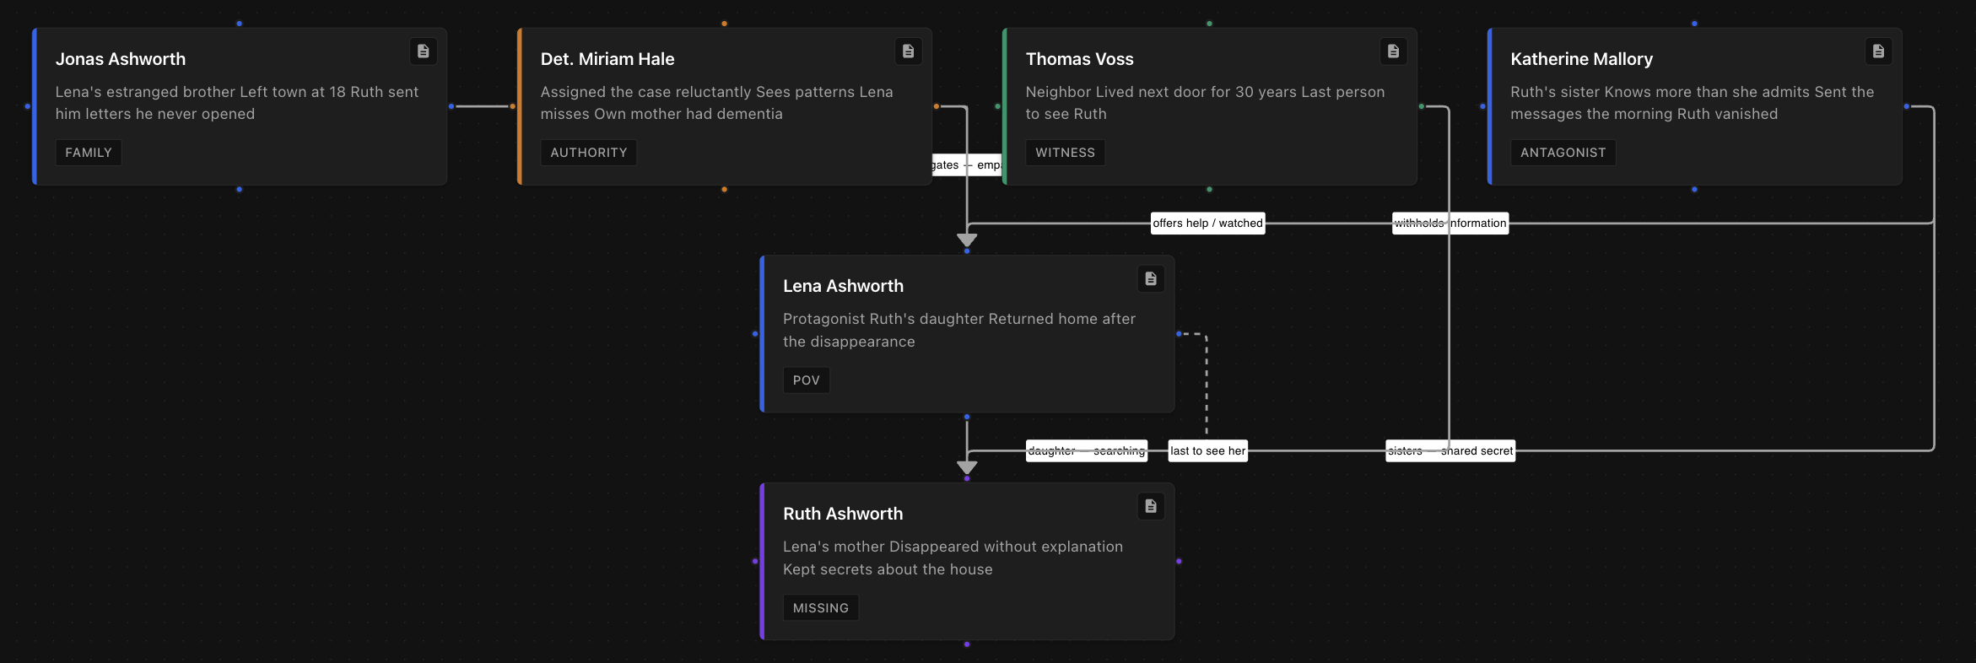Open the note icon on Katherine Mallory card
This screenshot has width=1976, height=663.
coord(1879,51)
